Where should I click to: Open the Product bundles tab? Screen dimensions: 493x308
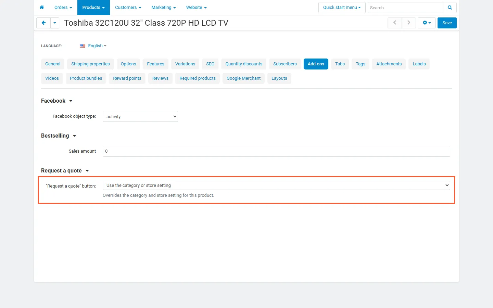coord(86,78)
